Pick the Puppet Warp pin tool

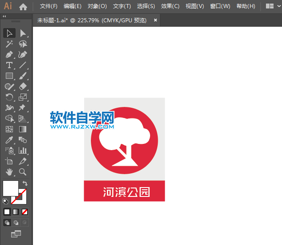(x=23, y=108)
